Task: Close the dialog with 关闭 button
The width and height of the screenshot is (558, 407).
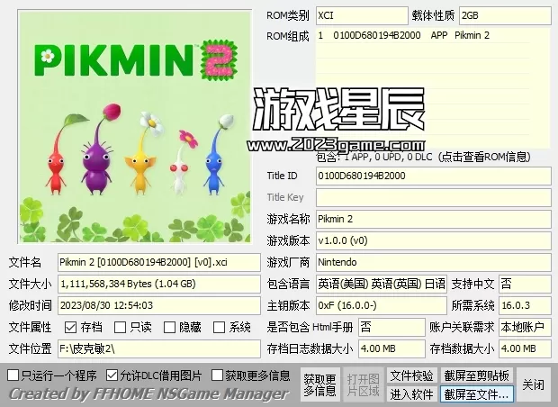Action: pyautogui.click(x=534, y=384)
